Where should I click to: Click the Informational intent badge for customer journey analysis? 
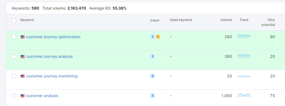pyautogui.click(x=153, y=57)
